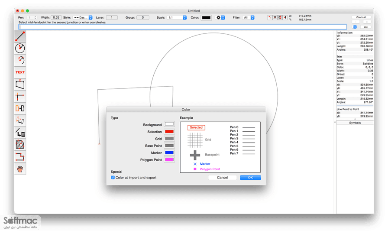
Task: Click the Grid example preview
Action: pos(195,140)
